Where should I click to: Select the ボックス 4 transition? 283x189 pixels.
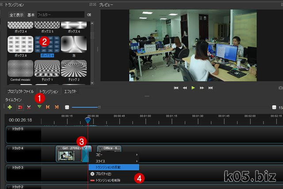(x=20, y=25)
